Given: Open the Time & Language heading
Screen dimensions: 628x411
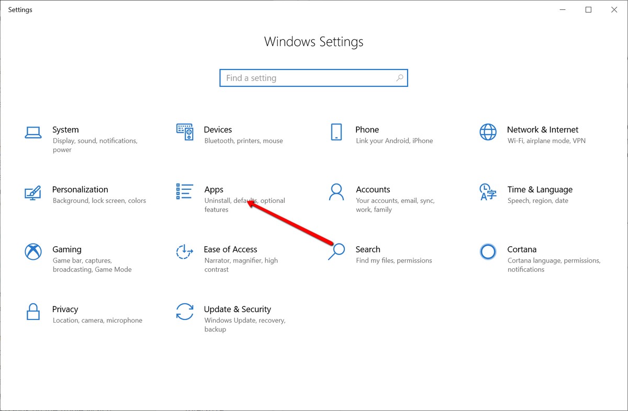Looking at the screenshot, I should (540, 190).
